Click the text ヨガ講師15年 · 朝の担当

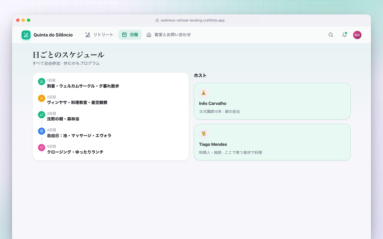coord(219,111)
